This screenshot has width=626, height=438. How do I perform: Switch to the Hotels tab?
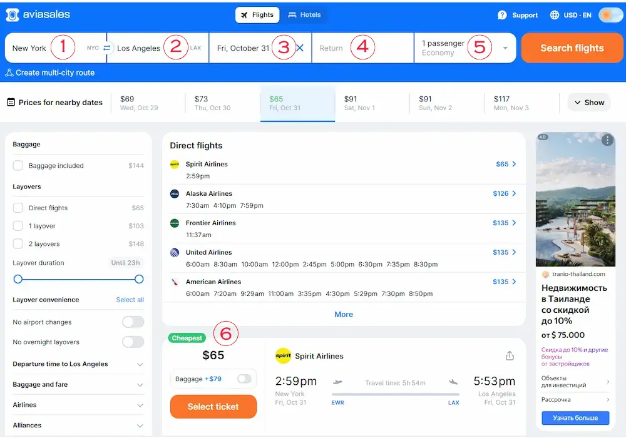pos(304,15)
